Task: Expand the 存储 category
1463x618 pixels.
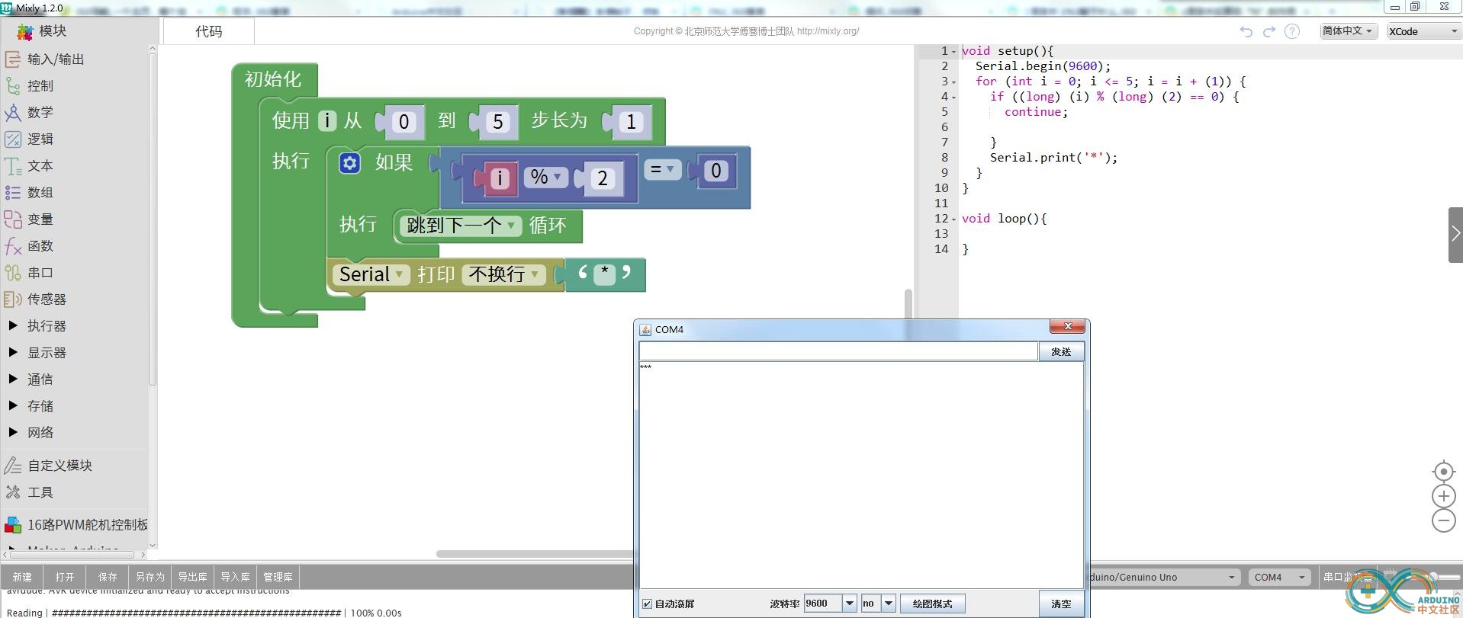Action: [13, 405]
